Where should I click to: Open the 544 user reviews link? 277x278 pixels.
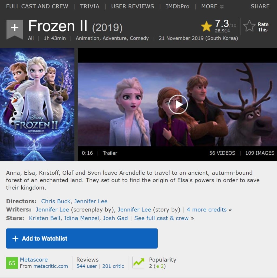coord(87,266)
